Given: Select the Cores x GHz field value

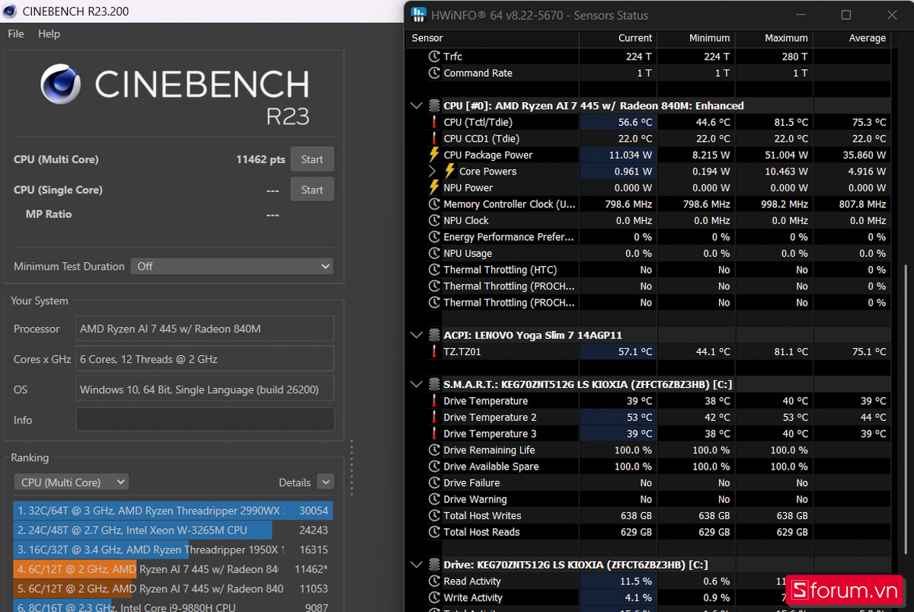Looking at the screenshot, I should pos(205,359).
